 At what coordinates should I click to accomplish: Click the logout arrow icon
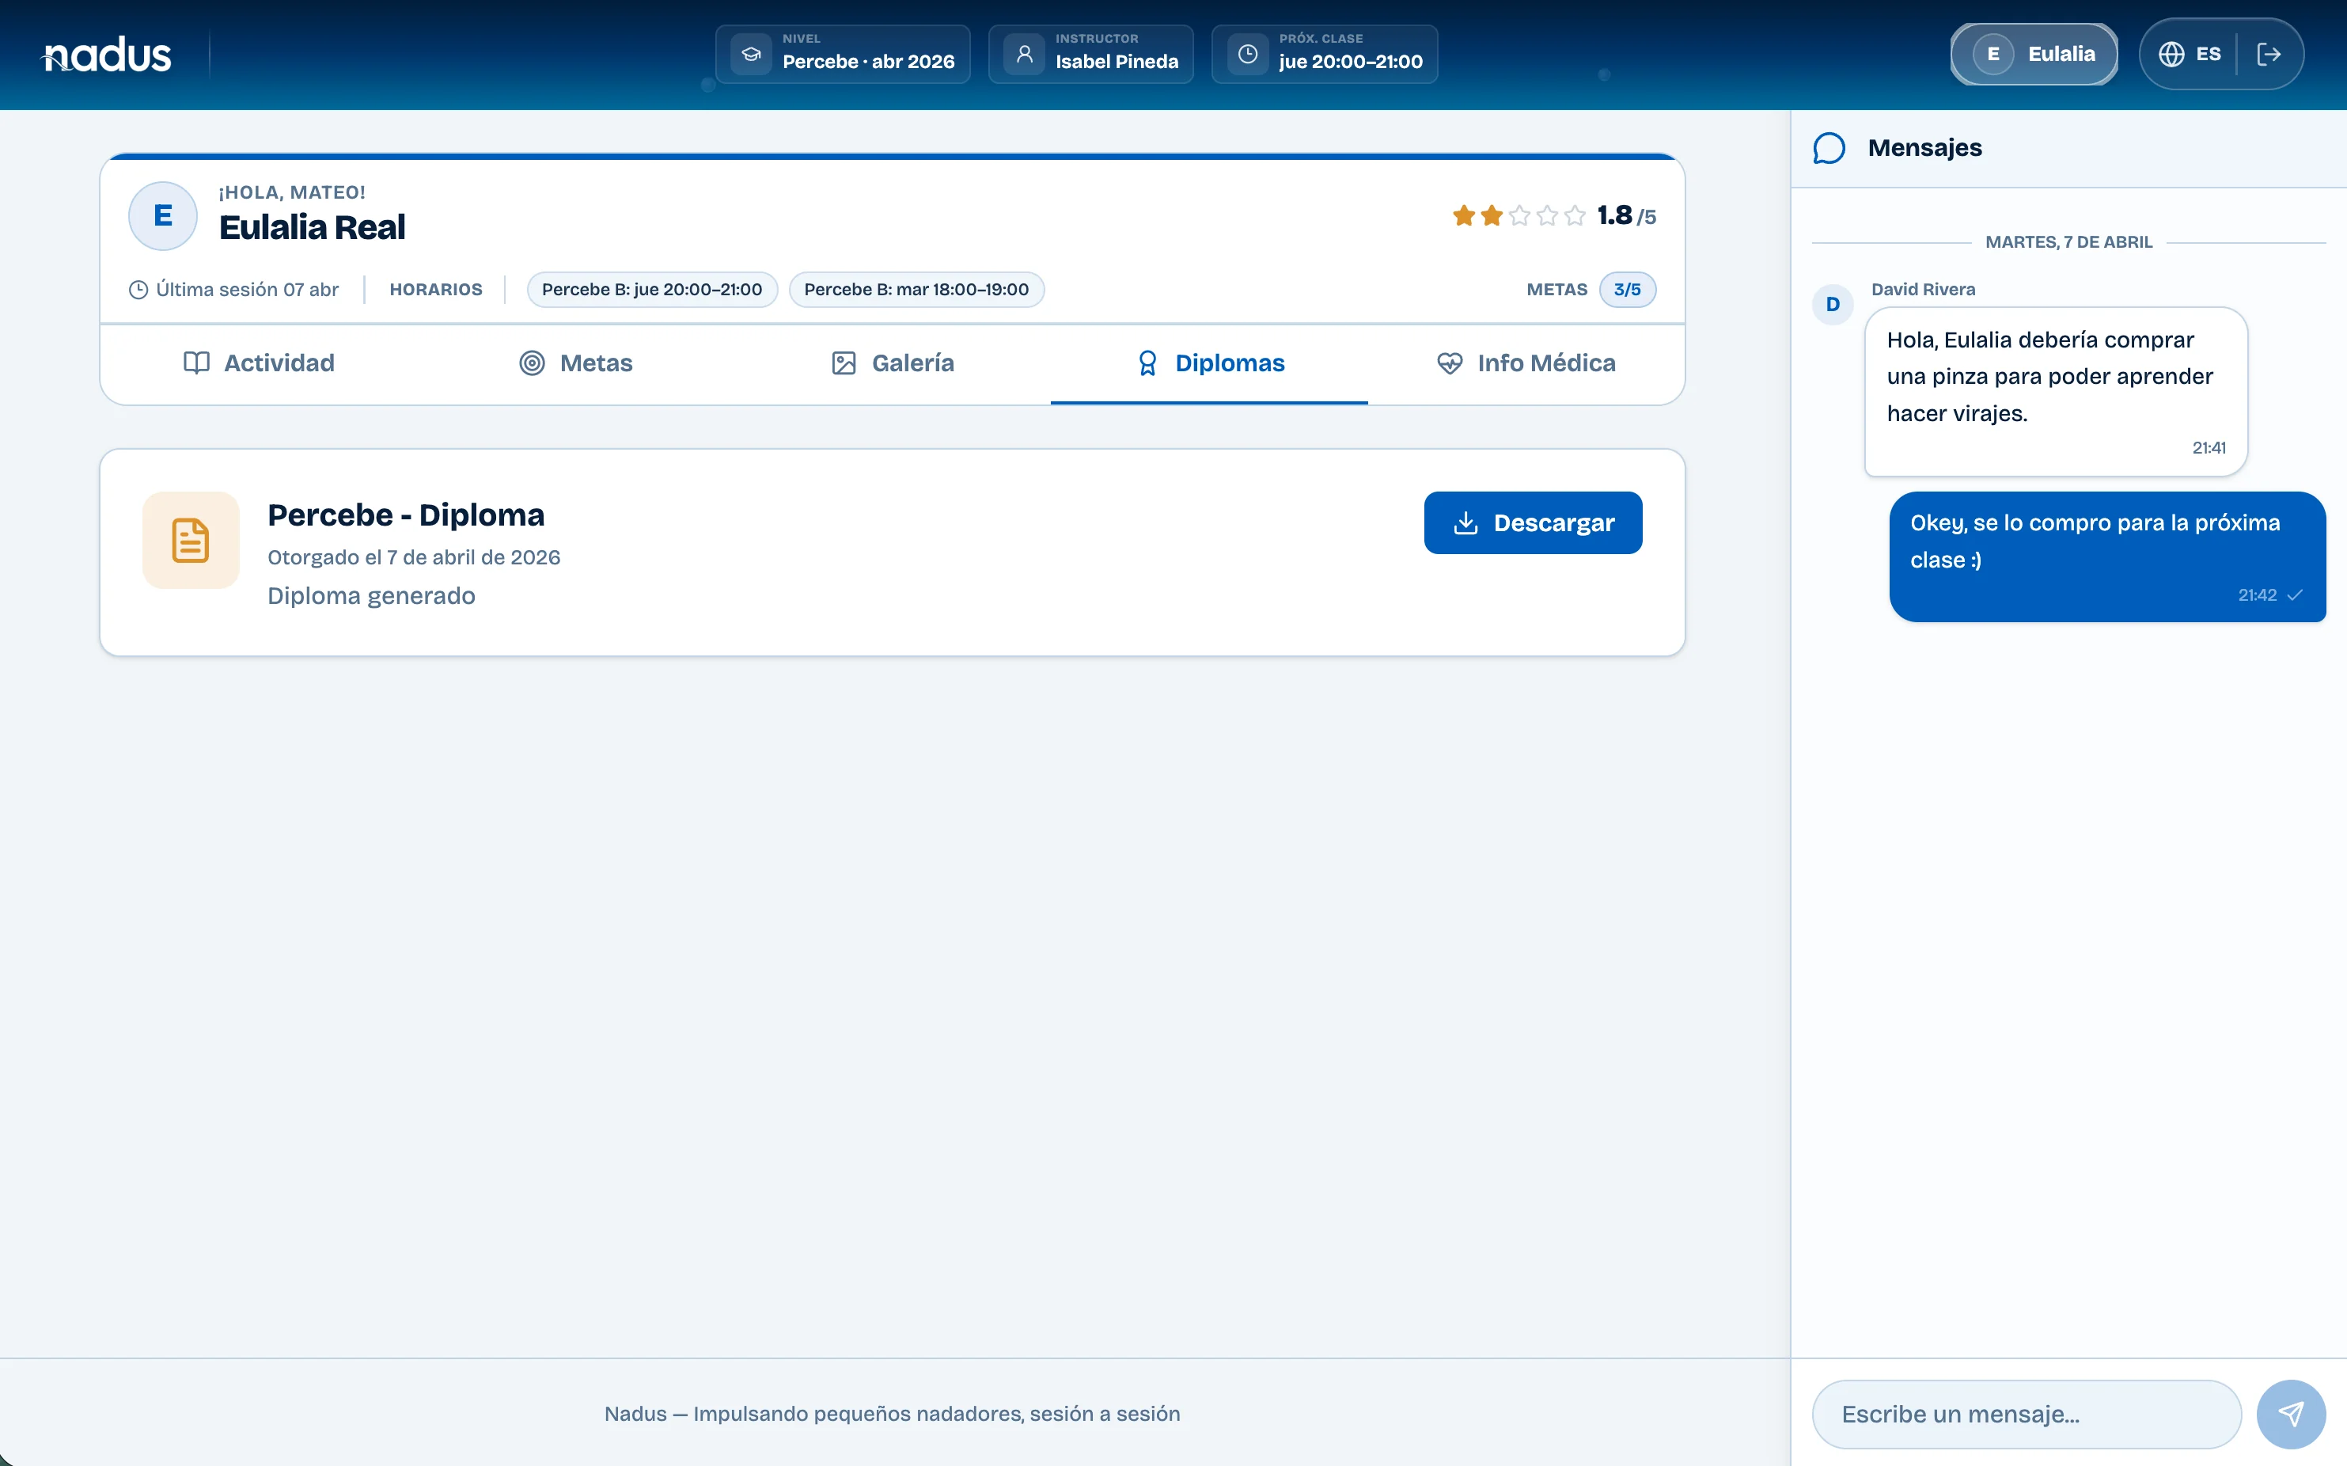[x=2269, y=55]
